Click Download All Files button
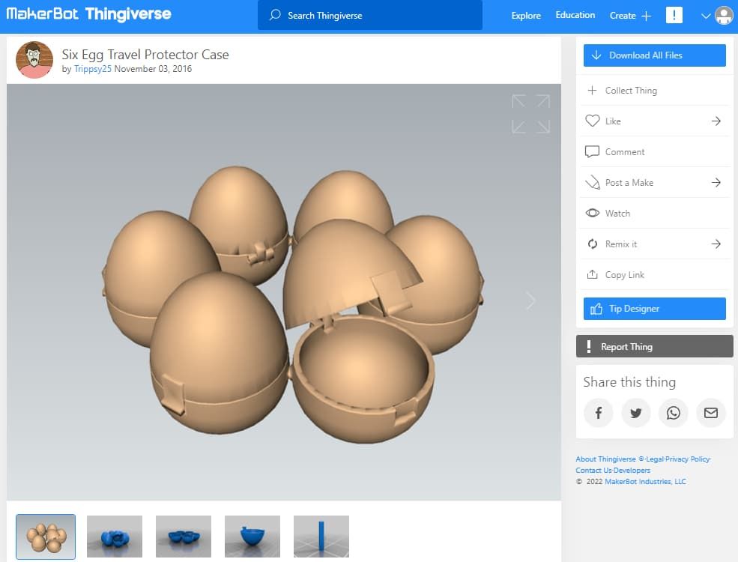738x562 pixels. [654, 55]
